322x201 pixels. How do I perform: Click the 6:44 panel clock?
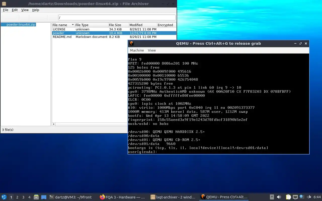point(317,197)
